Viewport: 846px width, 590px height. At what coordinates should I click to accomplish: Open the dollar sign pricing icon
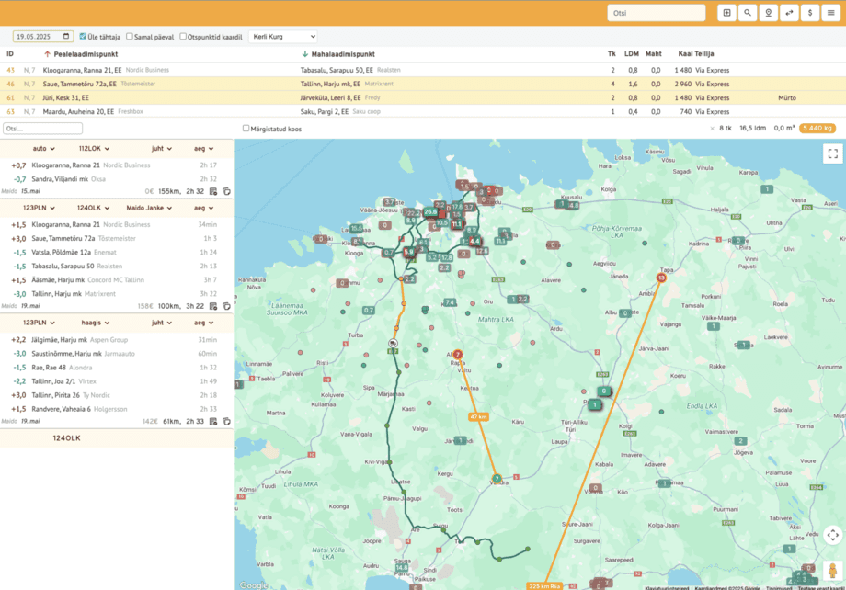(x=810, y=13)
